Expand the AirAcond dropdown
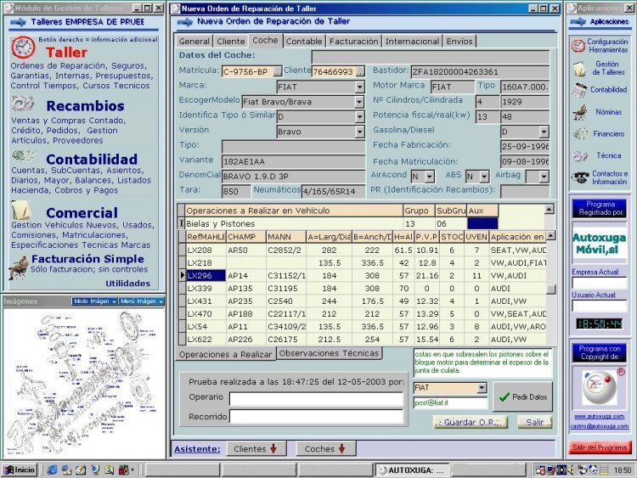Image resolution: width=637 pixels, height=478 pixels. click(430, 177)
